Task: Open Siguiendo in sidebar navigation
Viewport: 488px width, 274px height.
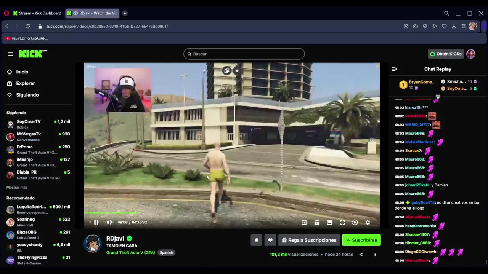Action: coord(27,95)
